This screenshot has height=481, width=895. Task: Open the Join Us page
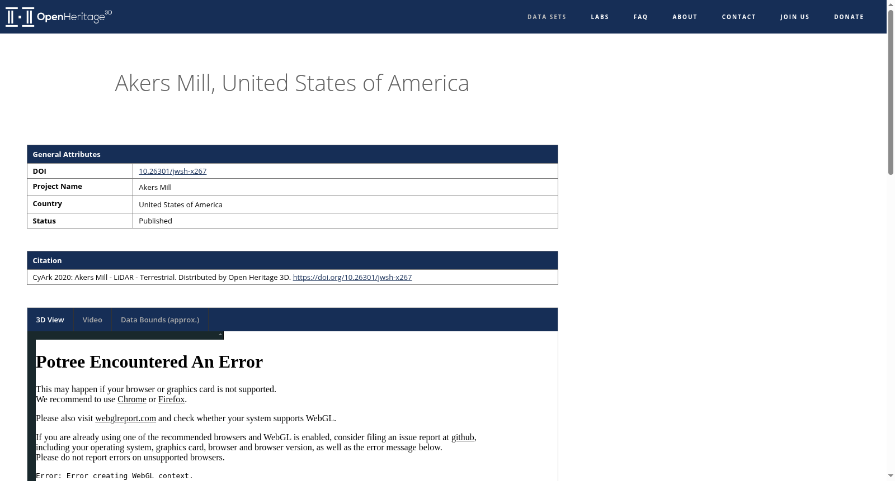[x=795, y=17]
